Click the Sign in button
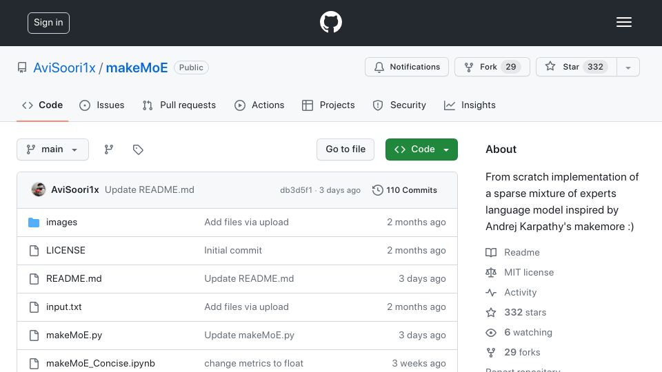The height and width of the screenshot is (372, 662). (48, 23)
